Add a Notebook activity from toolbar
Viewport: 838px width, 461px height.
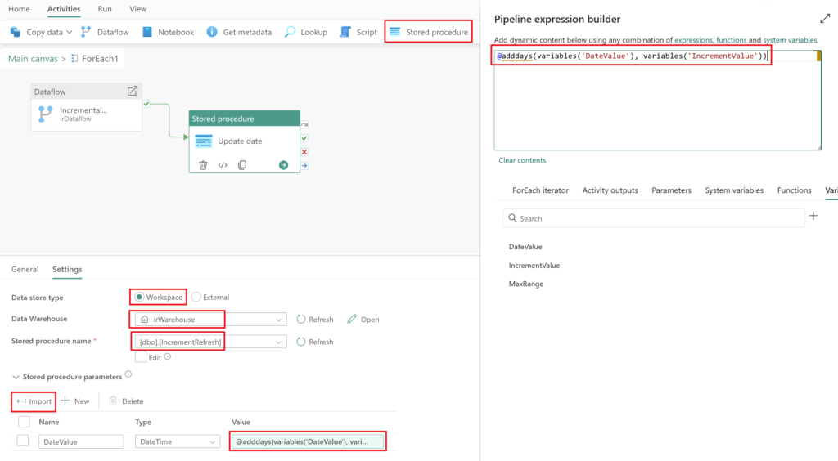[168, 32]
